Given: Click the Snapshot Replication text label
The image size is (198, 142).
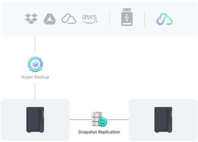Looking at the screenshot, I should coord(99,132).
